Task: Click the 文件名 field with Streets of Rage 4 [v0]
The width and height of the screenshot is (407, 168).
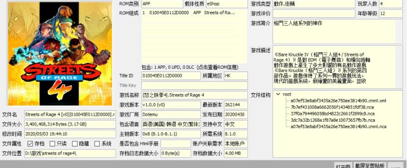Action: (x=70, y=114)
